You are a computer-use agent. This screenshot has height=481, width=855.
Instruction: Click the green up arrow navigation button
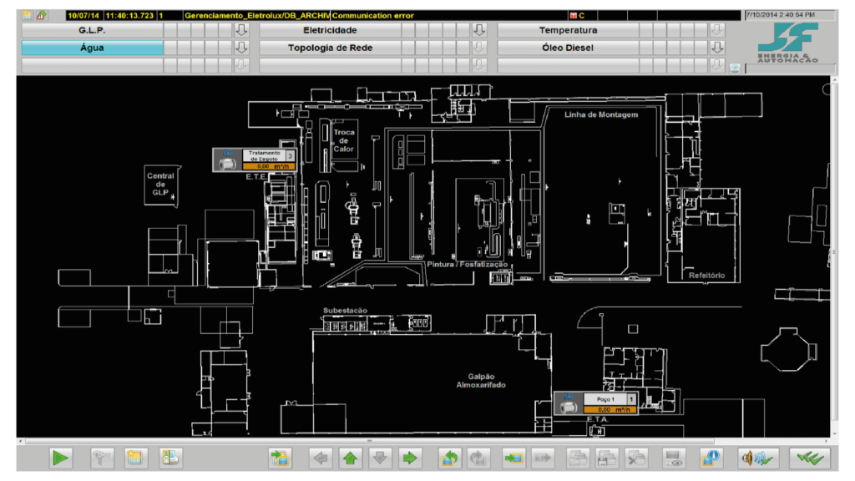pos(351,458)
